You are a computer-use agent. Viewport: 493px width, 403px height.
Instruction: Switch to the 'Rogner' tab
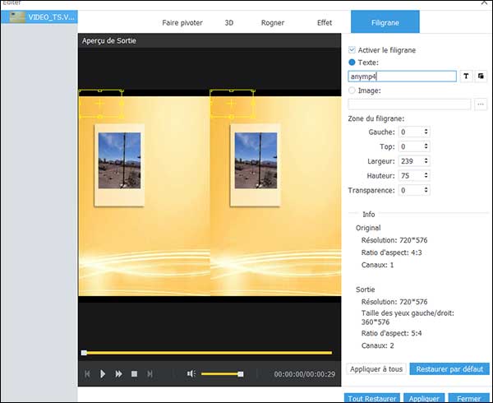273,23
